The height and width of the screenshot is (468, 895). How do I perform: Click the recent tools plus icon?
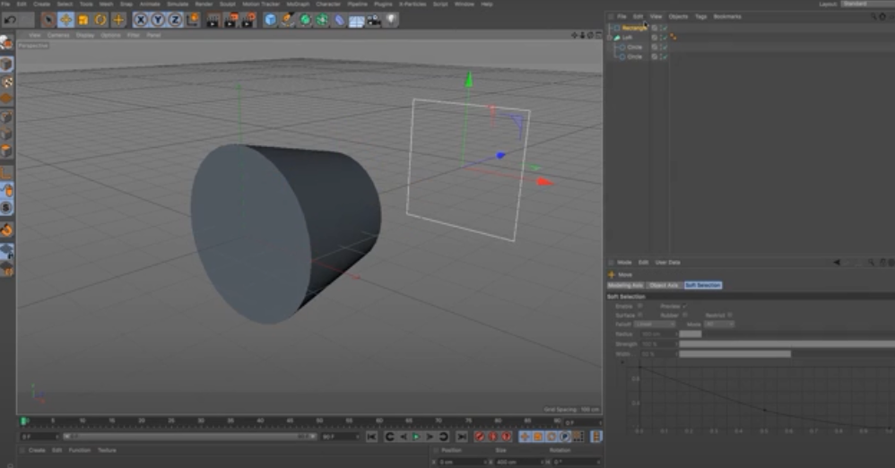click(118, 20)
